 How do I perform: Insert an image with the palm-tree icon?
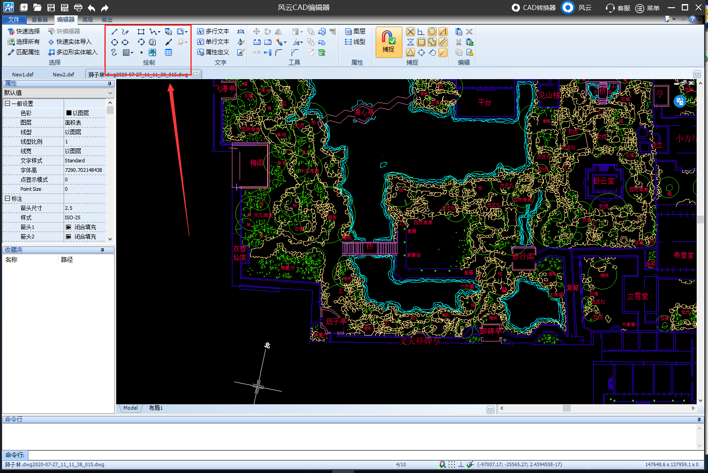pos(152,52)
